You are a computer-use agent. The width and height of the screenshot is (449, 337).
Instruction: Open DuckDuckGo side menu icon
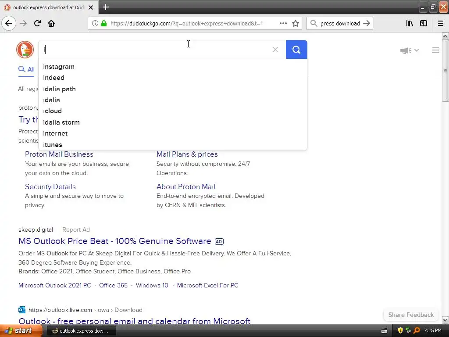(435, 50)
